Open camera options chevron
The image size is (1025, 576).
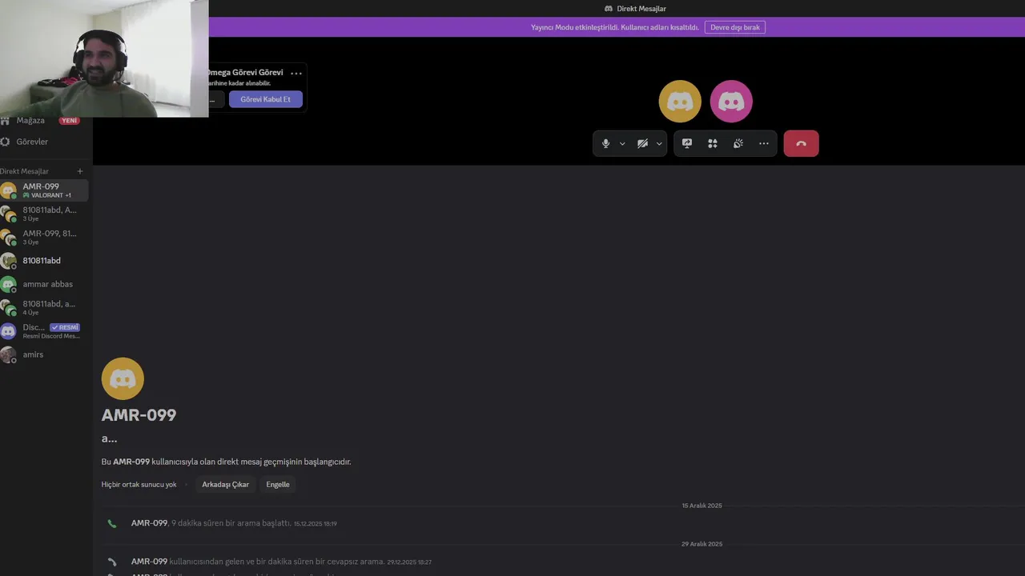pos(659,144)
